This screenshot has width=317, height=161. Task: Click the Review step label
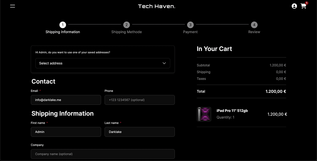coord(254,32)
